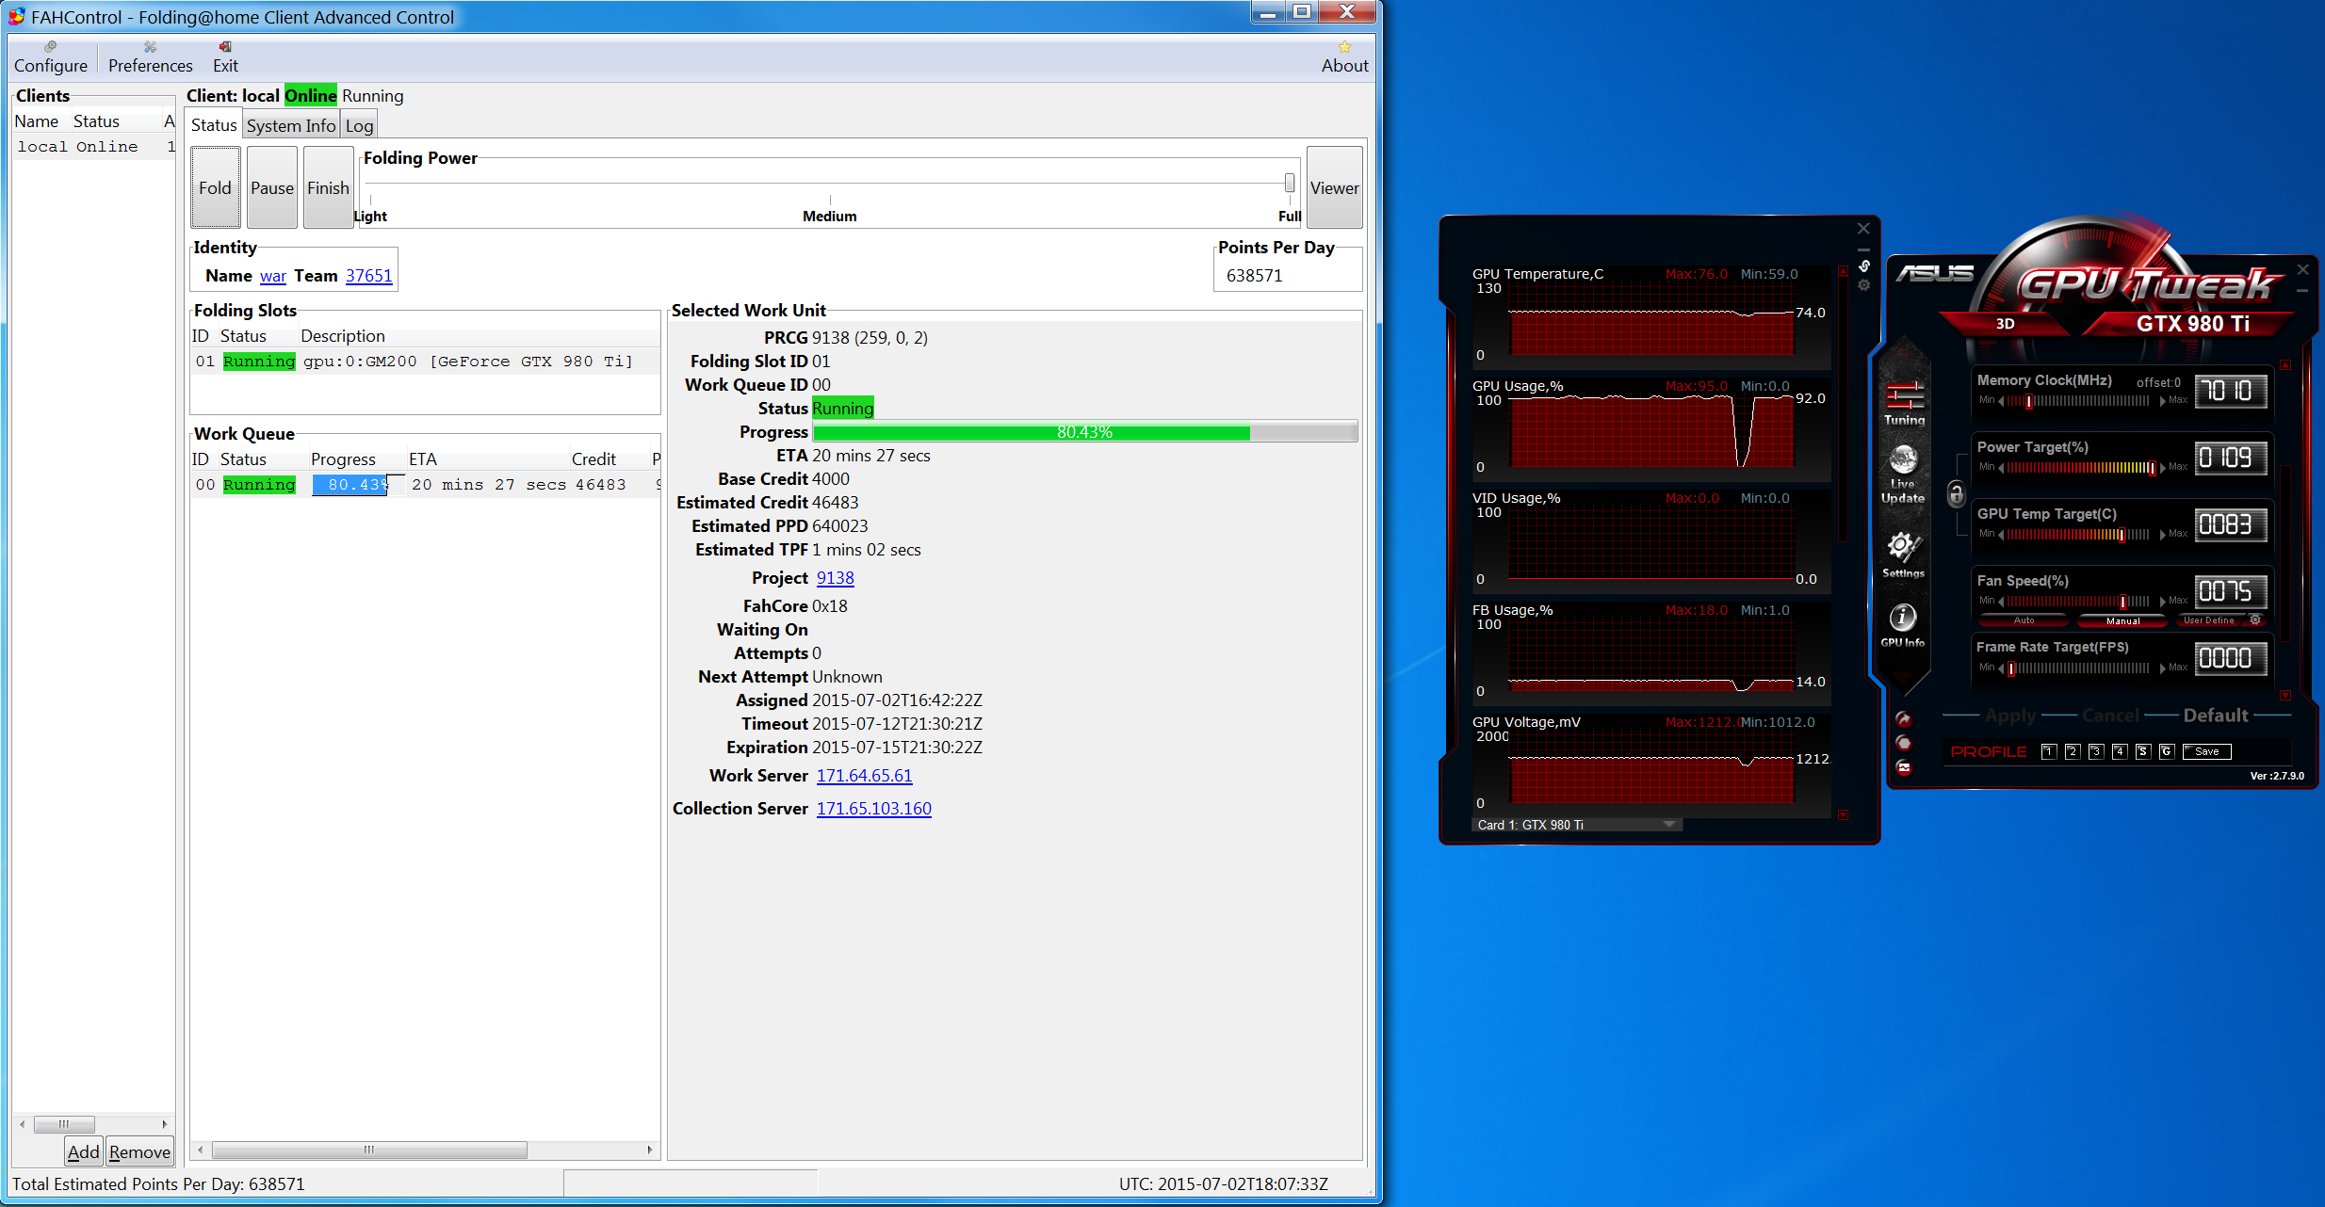
Task: Open GPU Tweak Settings gear icon
Action: pyautogui.click(x=1903, y=555)
